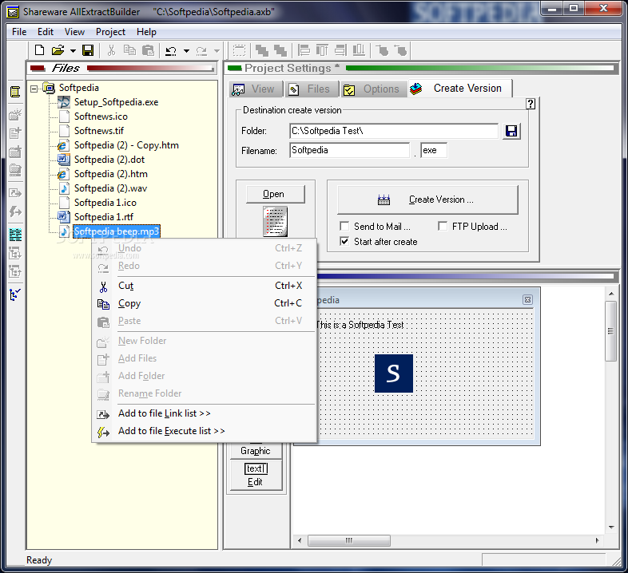Click the Graphic tool button

(256, 451)
